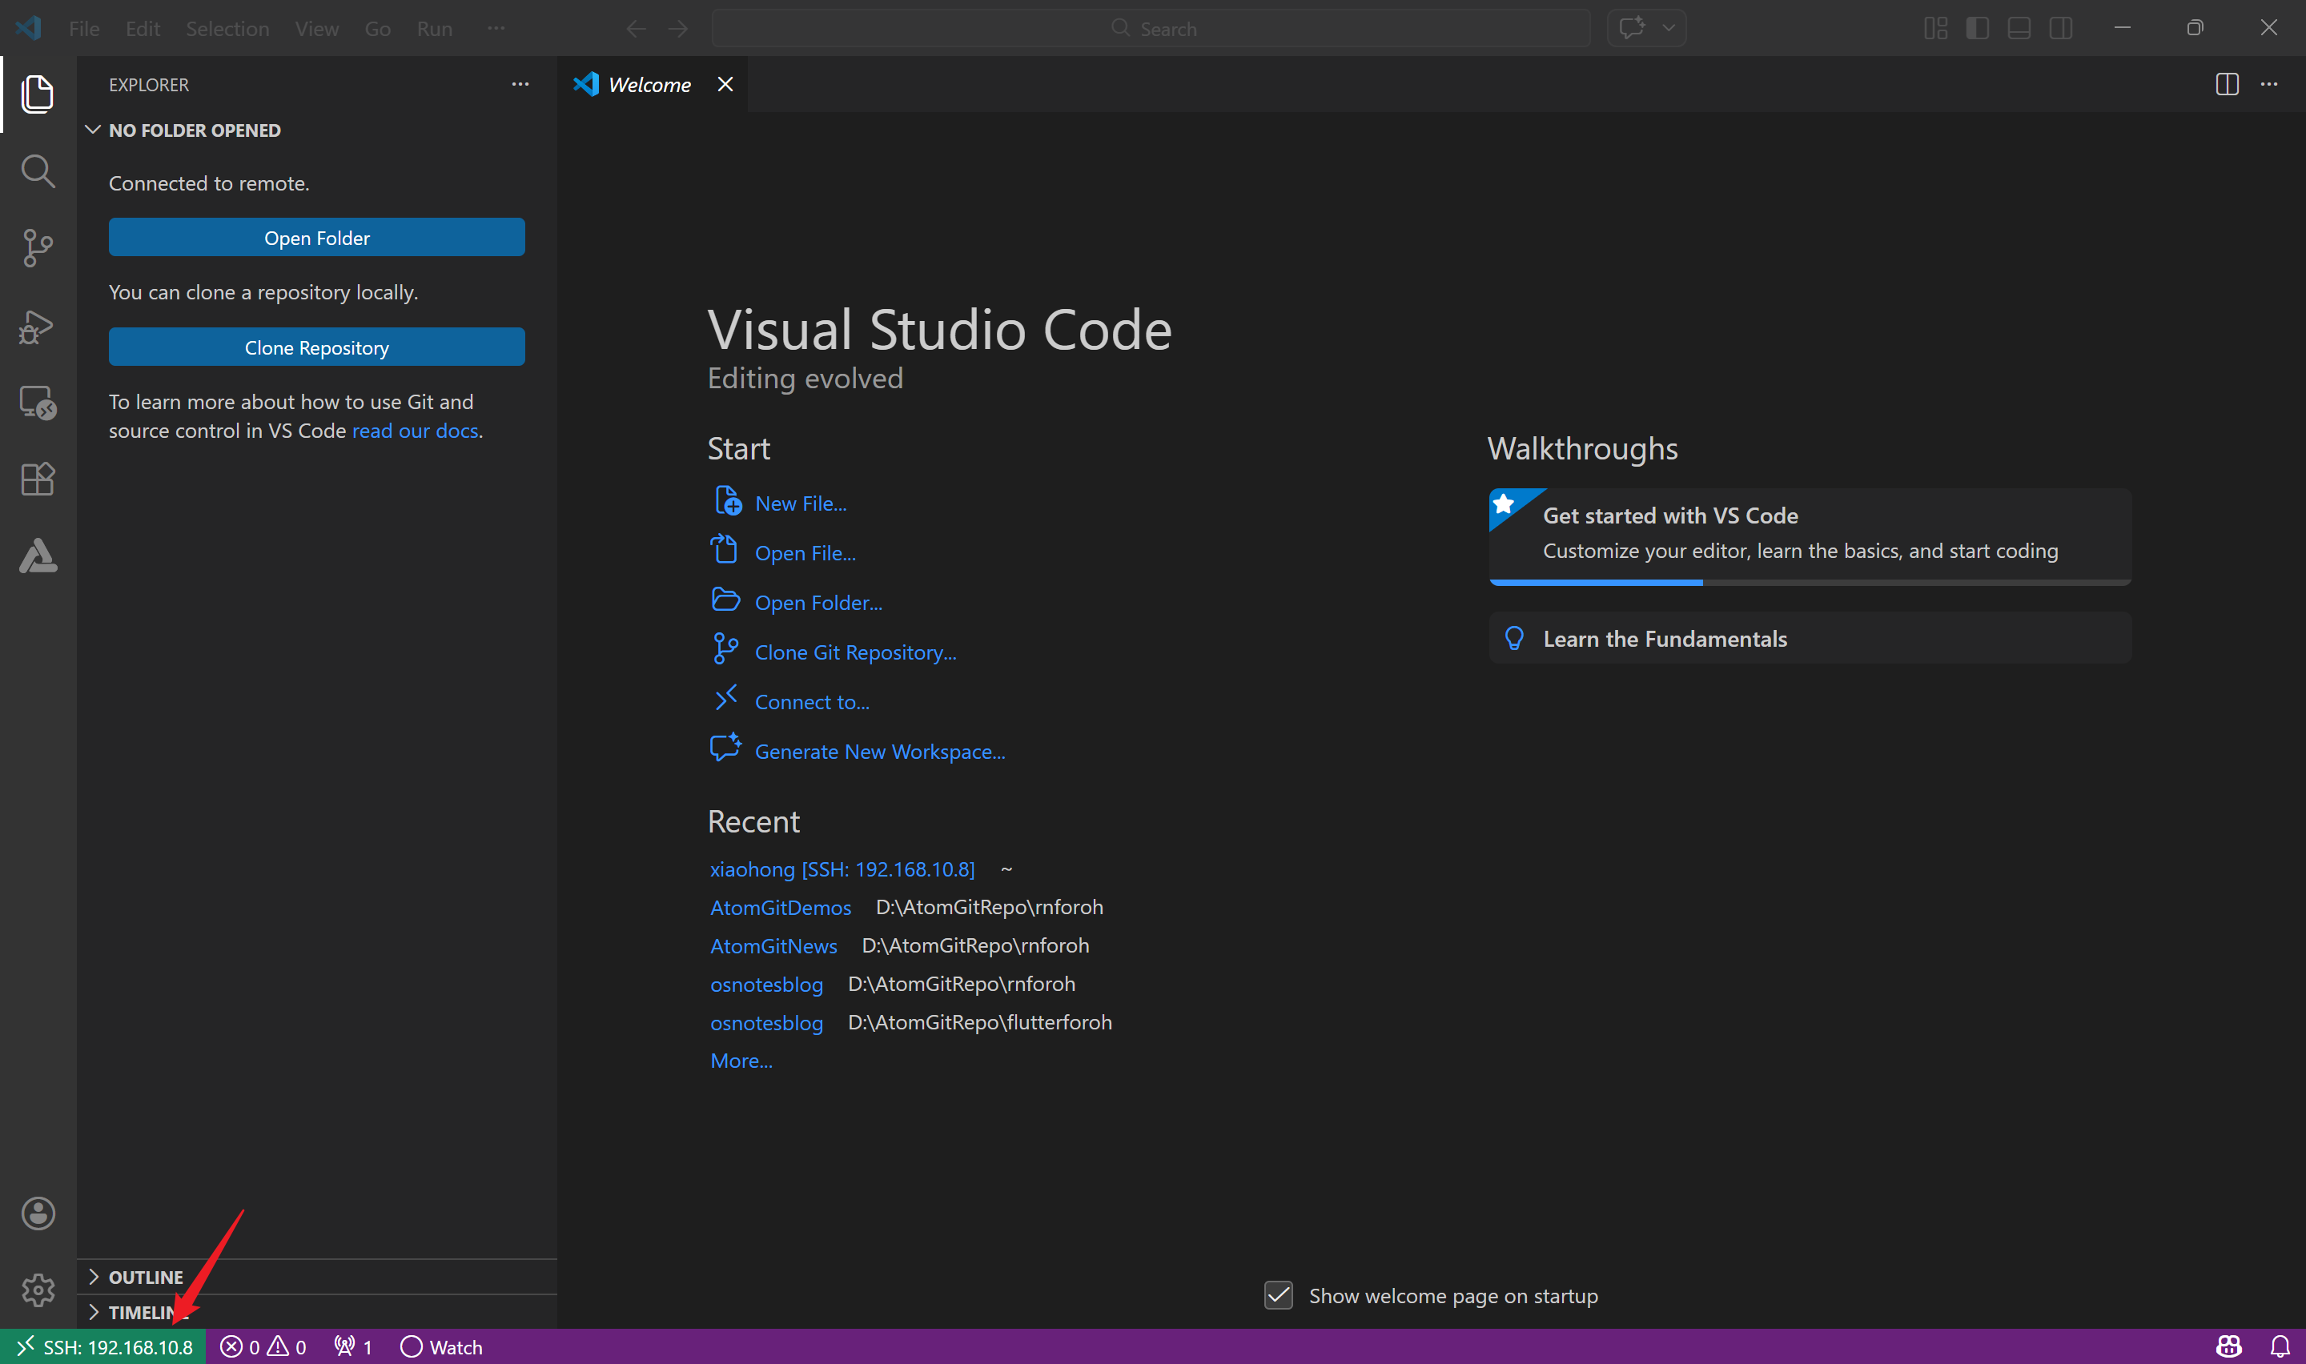Toggle Show welcome page on startup checkbox

(1279, 1295)
